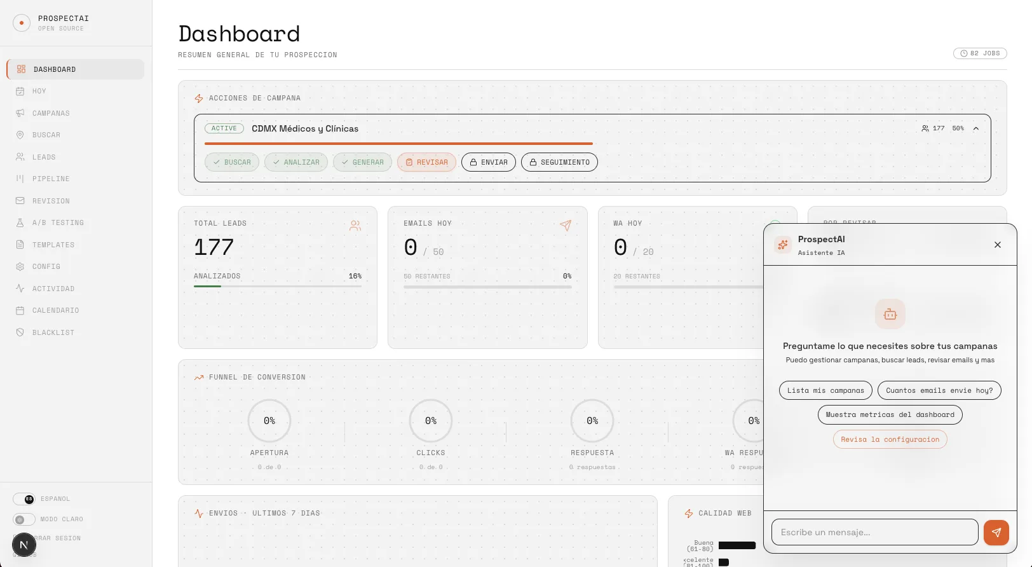Click the Emails Hoy paper plane icon
Image resolution: width=1032 pixels, height=567 pixels.
click(x=566, y=225)
